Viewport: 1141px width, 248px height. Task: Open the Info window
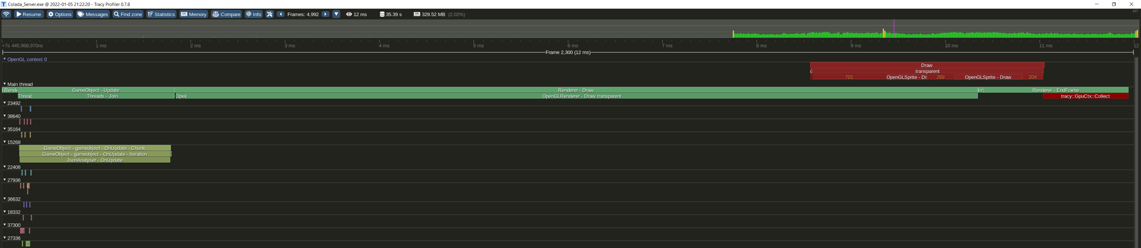254,14
